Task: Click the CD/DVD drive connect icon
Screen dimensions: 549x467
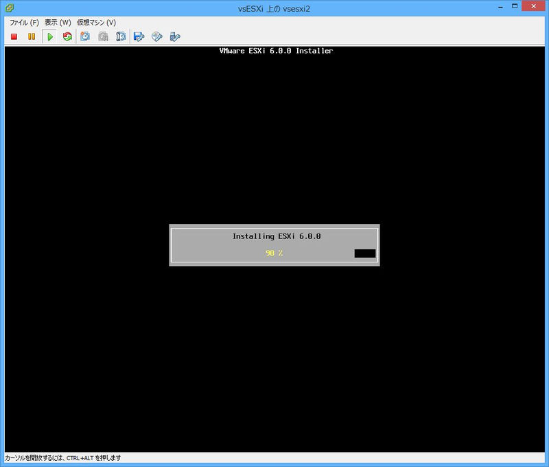Action: (157, 36)
